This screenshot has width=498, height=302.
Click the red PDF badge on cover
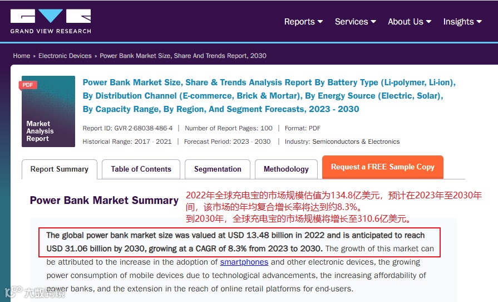pos(28,85)
